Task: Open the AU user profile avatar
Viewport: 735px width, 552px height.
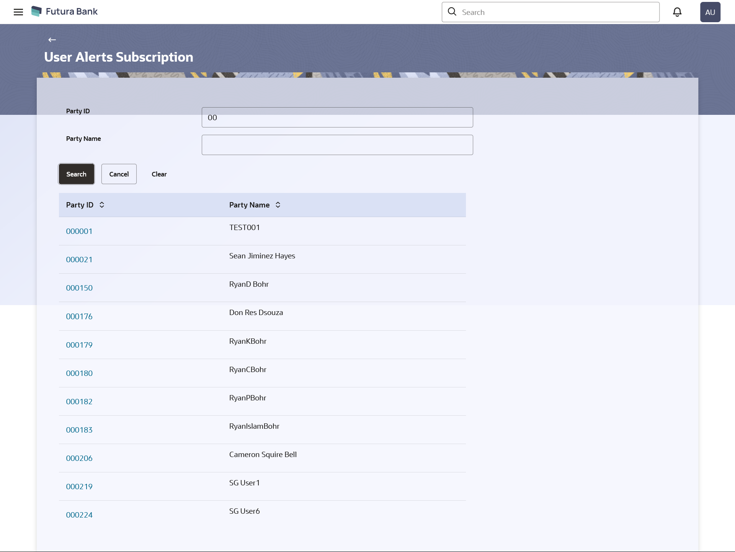Action: pos(710,12)
